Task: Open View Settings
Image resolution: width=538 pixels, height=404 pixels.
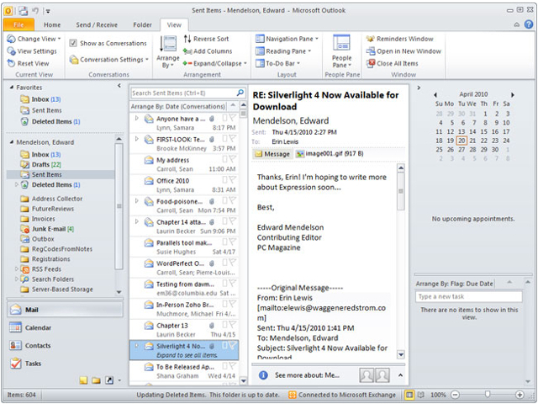Action: tap(32, 51)
